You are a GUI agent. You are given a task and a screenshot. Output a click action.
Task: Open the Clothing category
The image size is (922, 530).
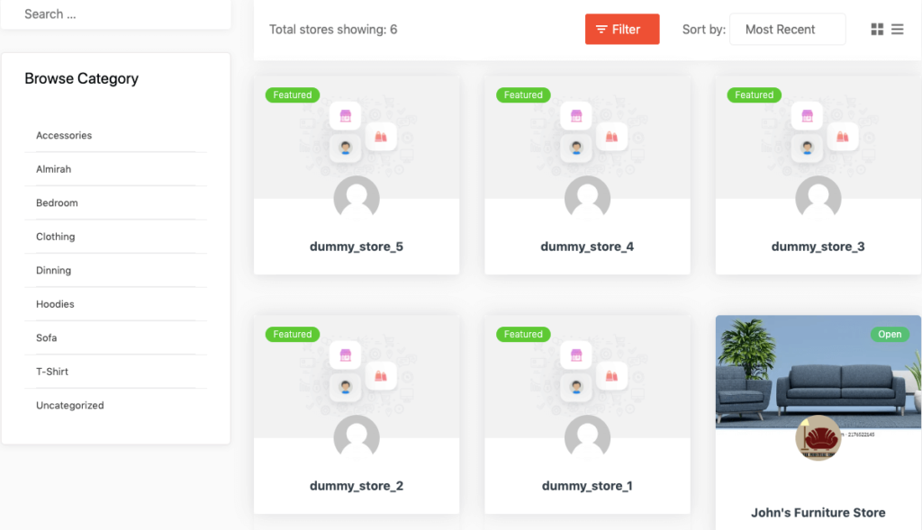pos(55,237)
